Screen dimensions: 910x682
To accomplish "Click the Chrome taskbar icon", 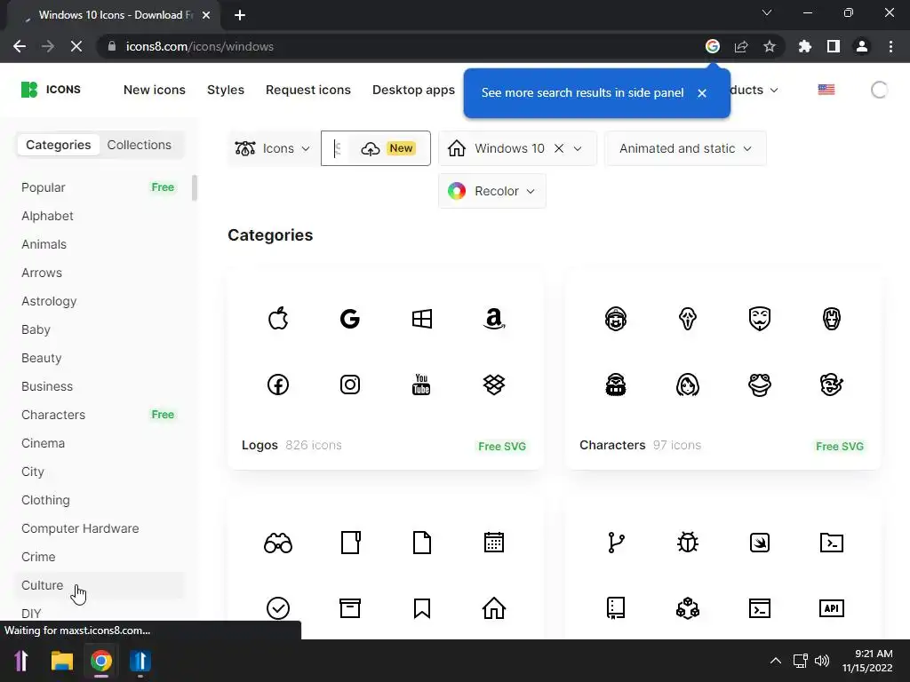I will tap(101, 661).
